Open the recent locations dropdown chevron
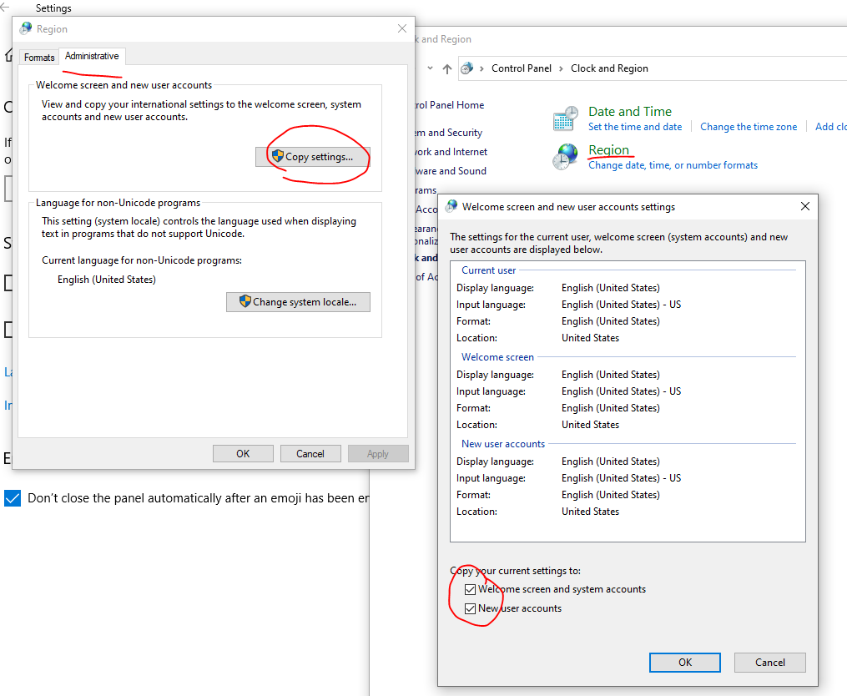 click(x=430, y=68)
